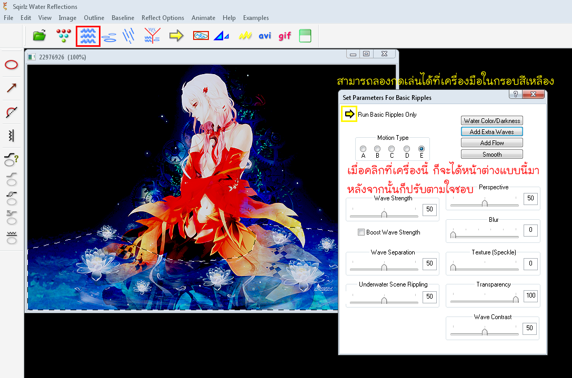Choose the curved outline drawing tool
572x378 pixels.
pos(11,112)
